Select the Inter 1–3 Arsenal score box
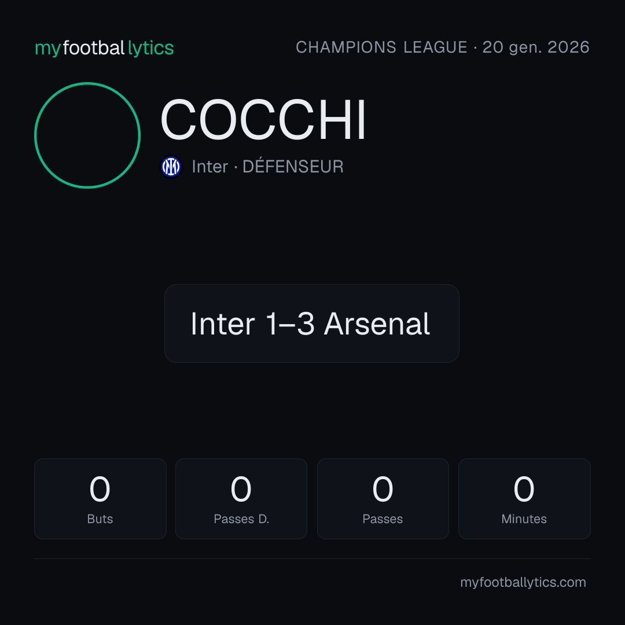The height and width of the screenshot is (625, 625). pos(312,323)
